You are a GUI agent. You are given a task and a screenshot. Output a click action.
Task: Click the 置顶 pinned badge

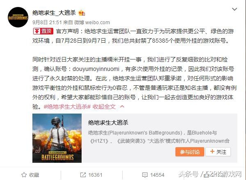(x=43, y=31)
